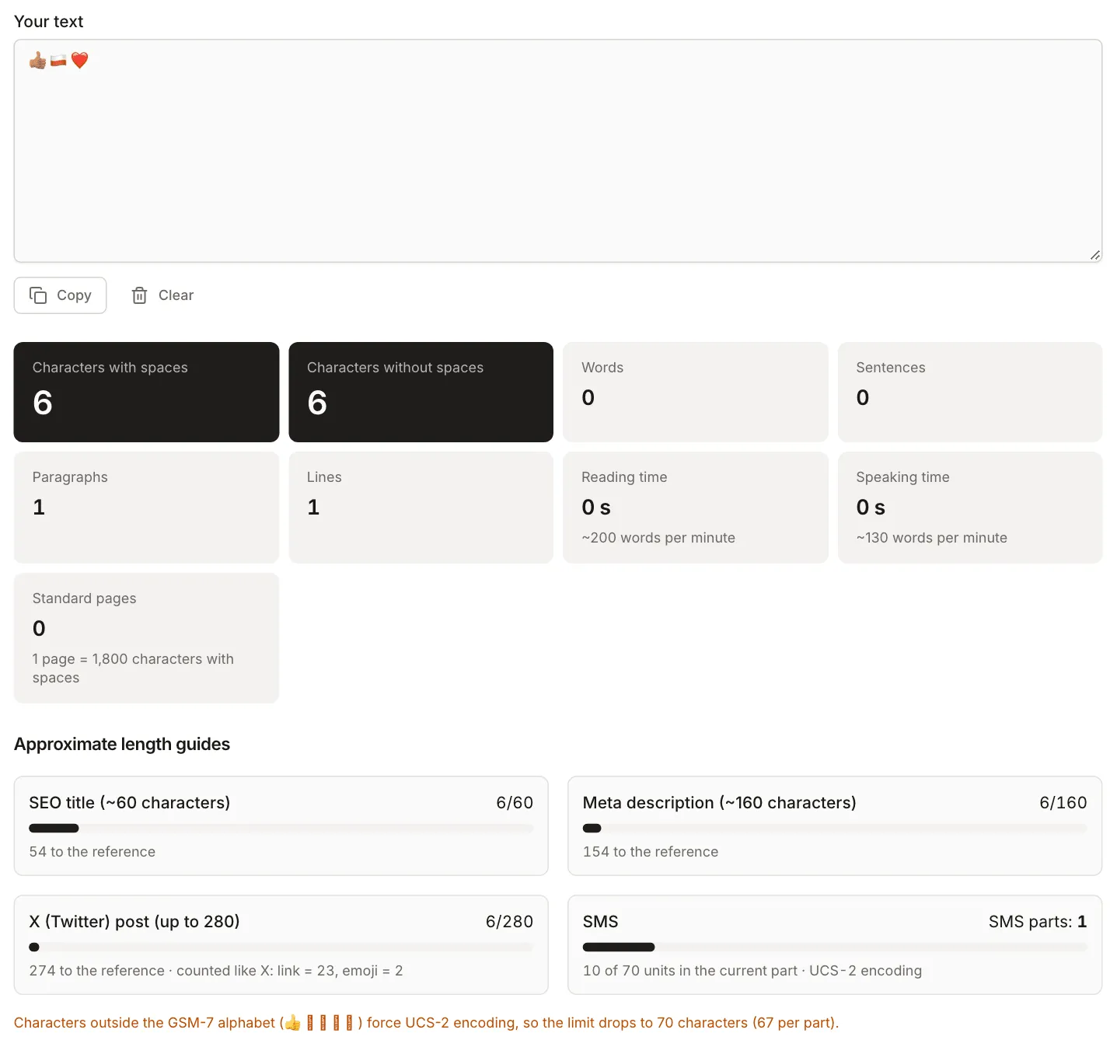This screenshot has width=1117, height=1047.
Task: Click the Speaking time card
Action: [x=970, y=508]
